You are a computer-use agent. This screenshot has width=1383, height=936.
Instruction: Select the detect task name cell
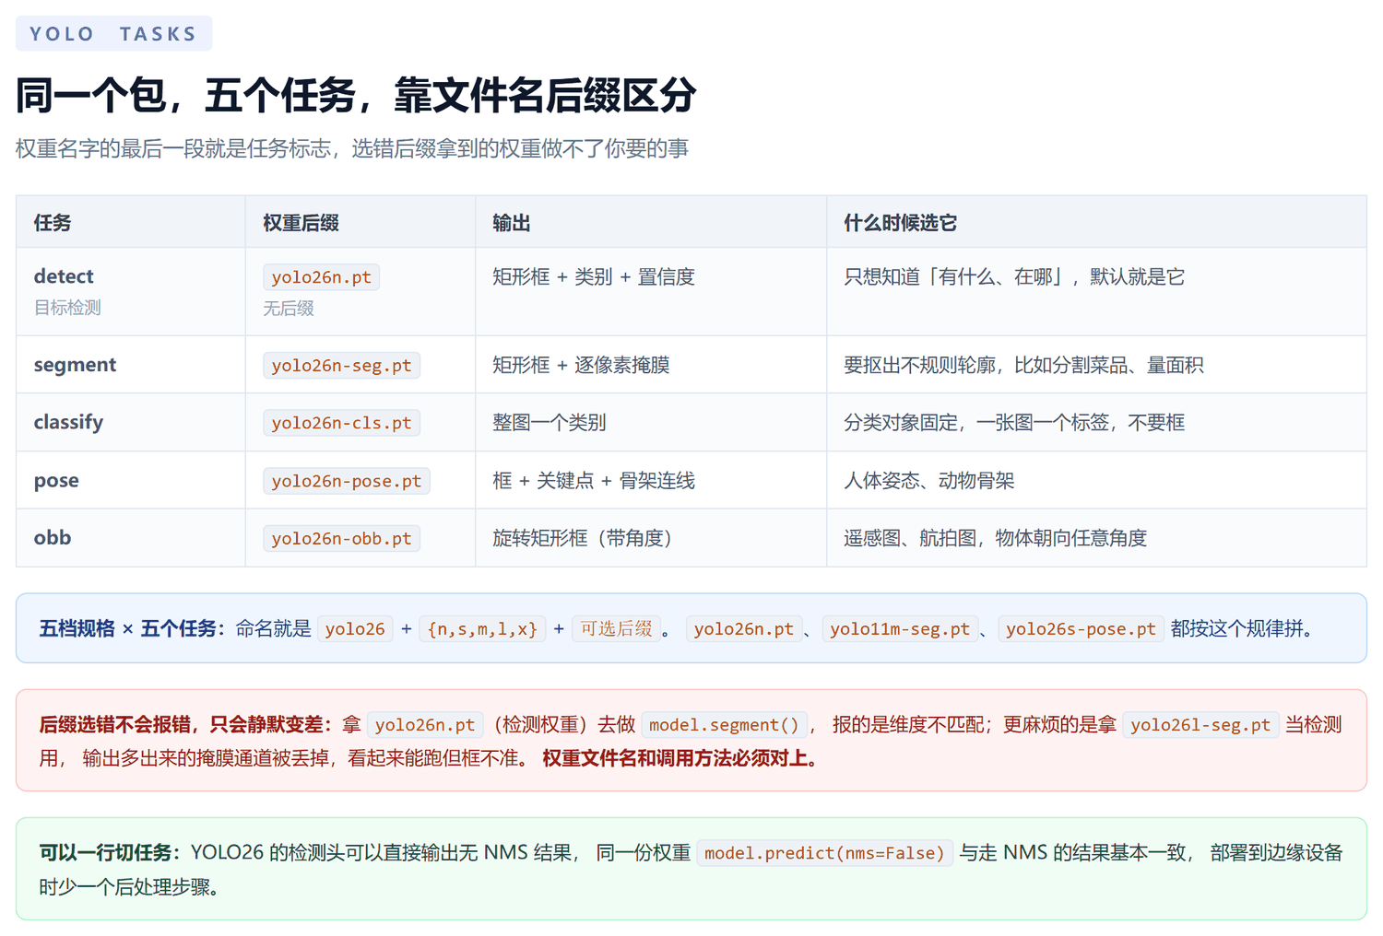pyautogui.click(x=64, y=276)
